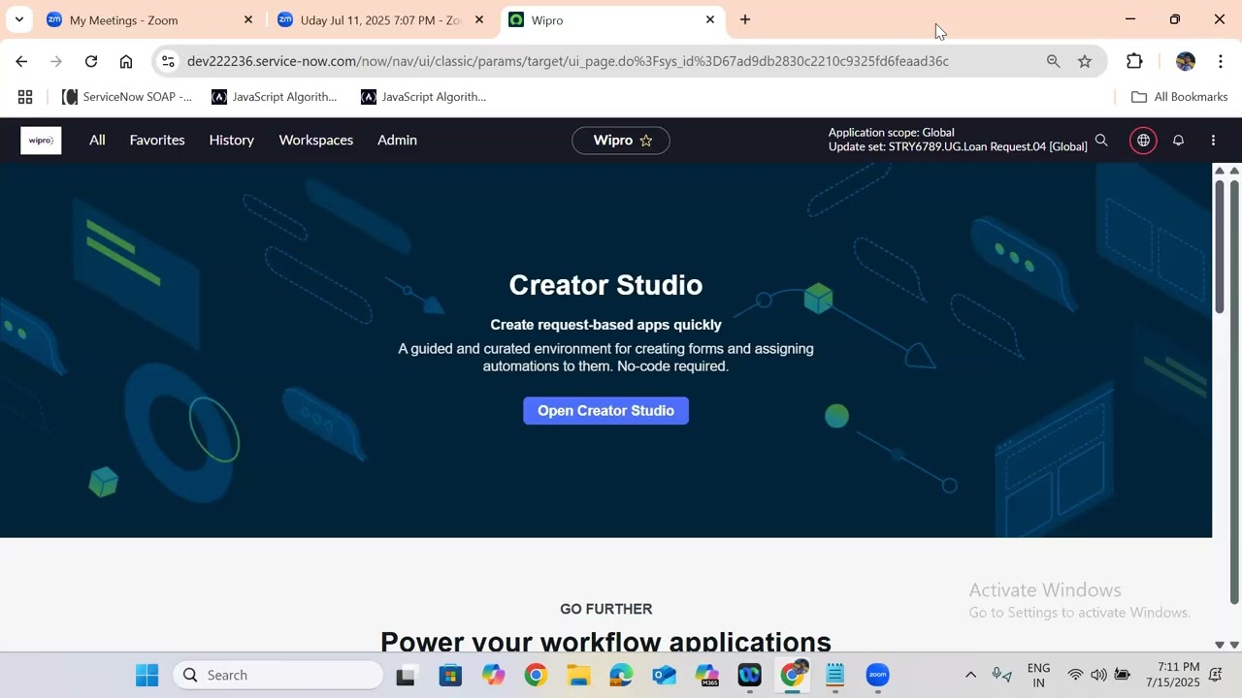The width and height of the screenshot is (1242, 698).
Task: Expand the tab search dropdown arrow
Action: [18, 19]
